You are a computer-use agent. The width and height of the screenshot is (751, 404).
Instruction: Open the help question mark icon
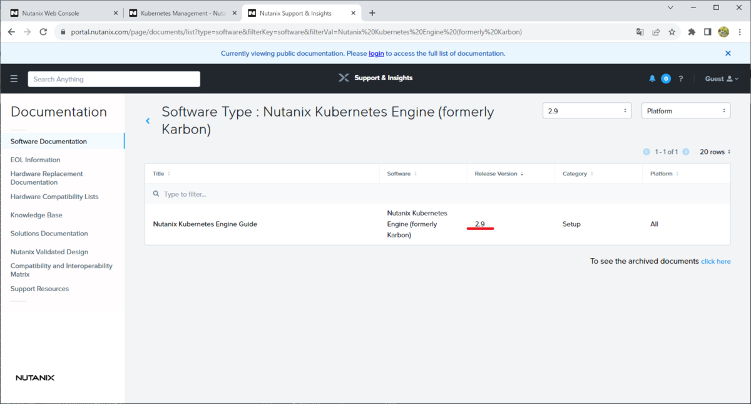click(x=681, y=79)
